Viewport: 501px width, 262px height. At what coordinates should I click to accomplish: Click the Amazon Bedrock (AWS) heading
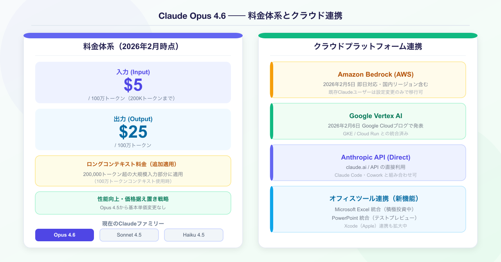375,74
